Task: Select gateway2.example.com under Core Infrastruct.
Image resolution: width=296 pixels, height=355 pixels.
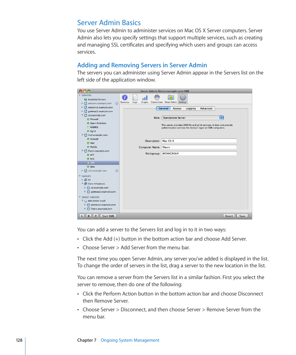Action: click(x=103, y=192)
